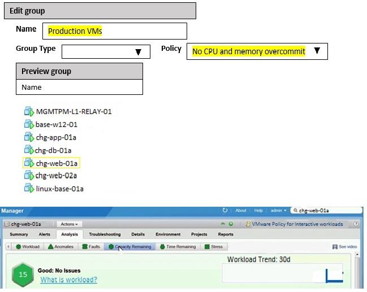The height and width of the screenshot is (292, 367).
Task: Click the group Name input field
Action: 114,31
